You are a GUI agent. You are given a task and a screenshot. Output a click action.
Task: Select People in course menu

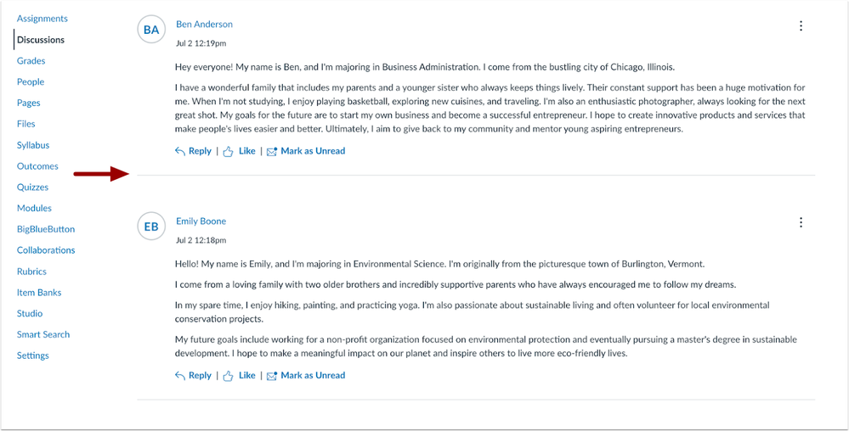coord(31,81)
